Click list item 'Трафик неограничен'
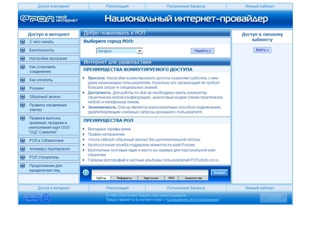The width and height of the screenshot is (311, 233). click(x=106, y=134)
